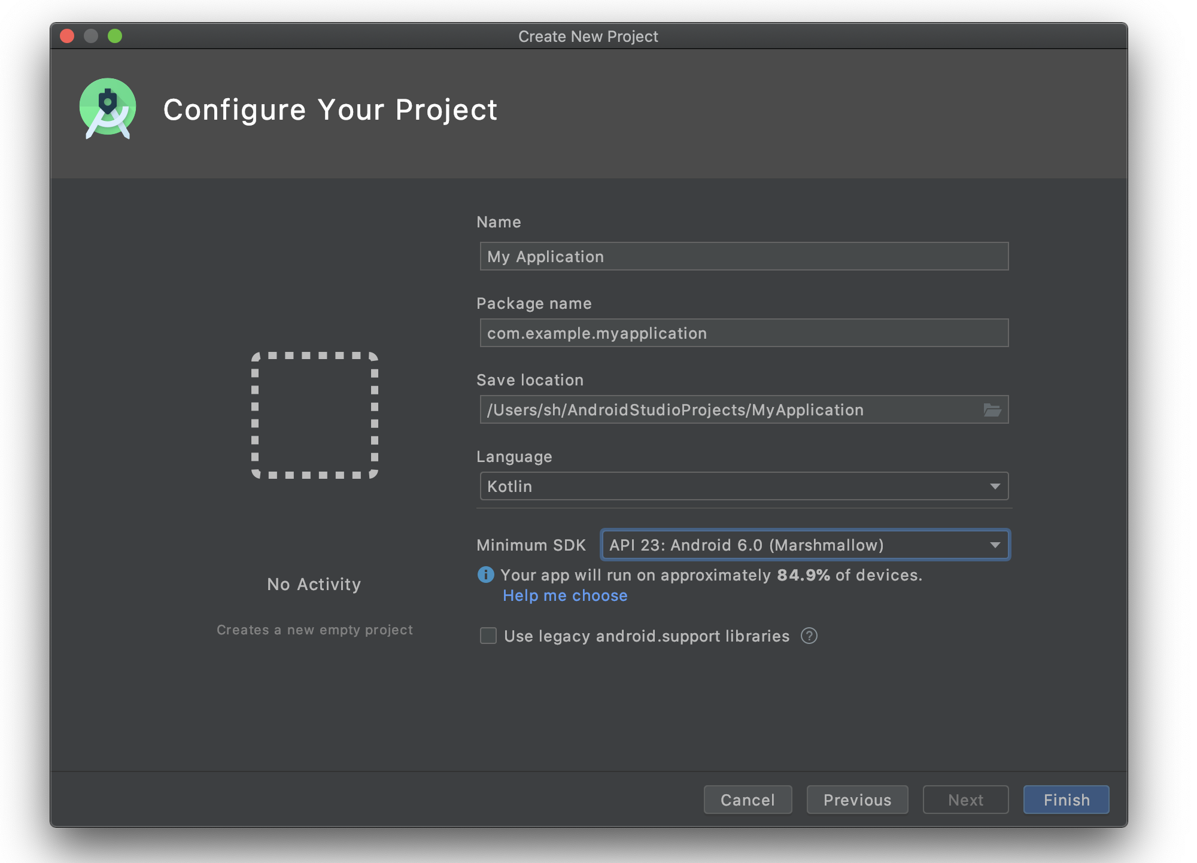Click the folder browse icon in Save location
Screen dimensions: 1197x863
pyautogui.click(x=992, y=410)
